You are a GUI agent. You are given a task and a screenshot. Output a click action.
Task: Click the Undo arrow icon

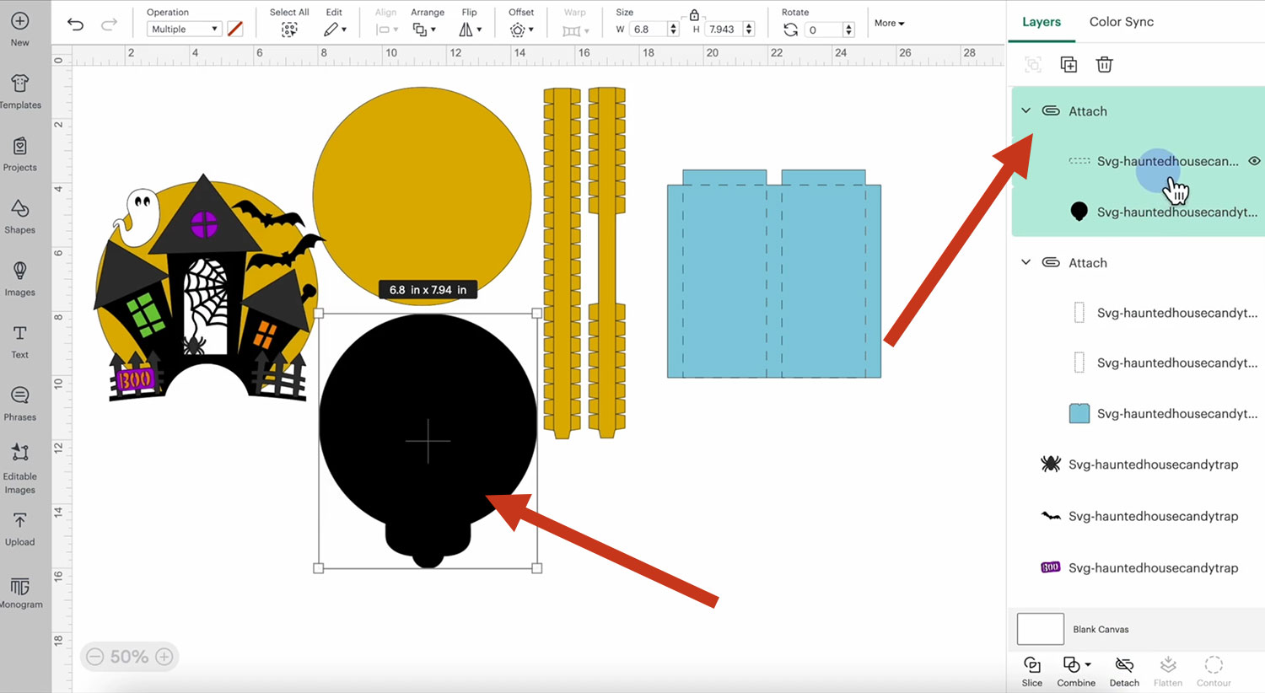point(76,24)
